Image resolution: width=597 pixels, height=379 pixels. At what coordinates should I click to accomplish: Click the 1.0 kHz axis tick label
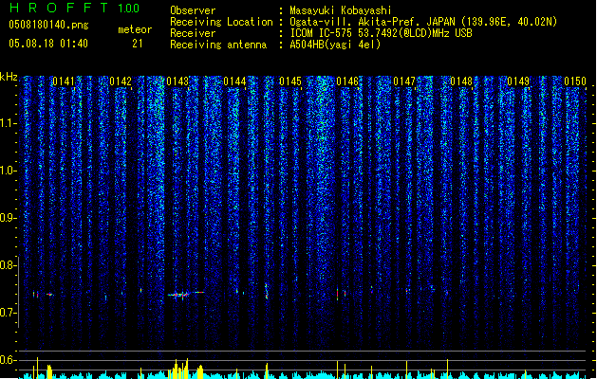[8, 171]
